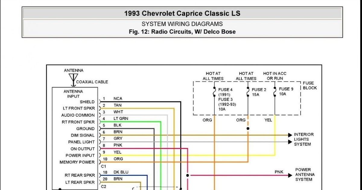Click the 'PANEL LIGHT' terminal label
This screenshot has height=190, width=362.
point(81,142)
